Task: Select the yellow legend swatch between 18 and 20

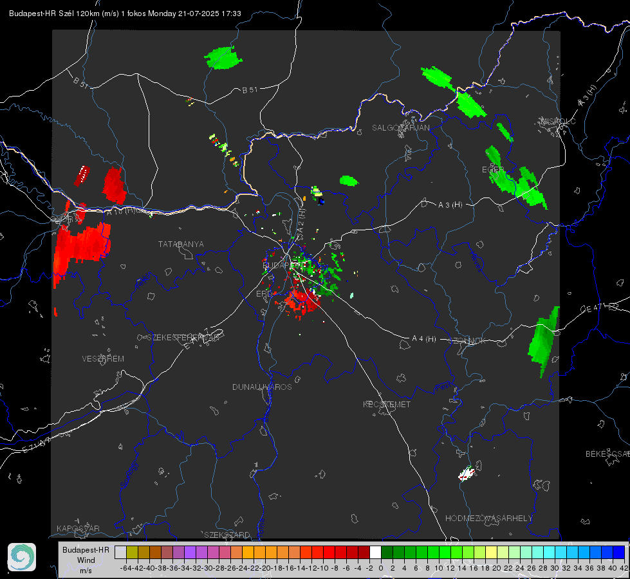Action: [491, 552]
